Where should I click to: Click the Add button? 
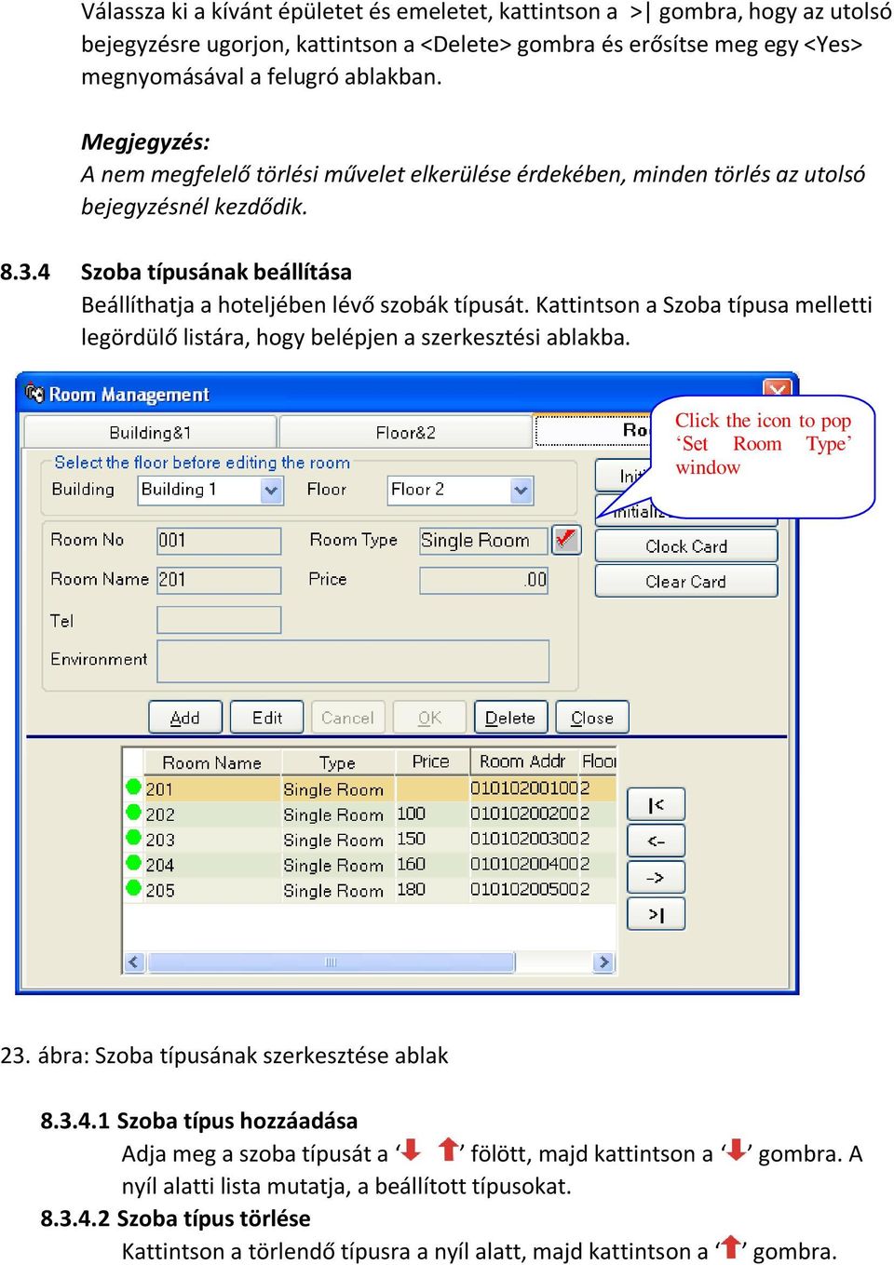coord(185,718)
